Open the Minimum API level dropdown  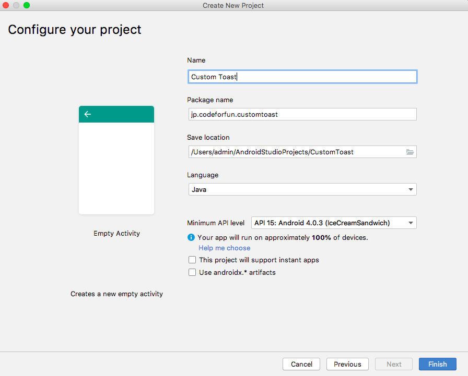(x=334, y=223)
